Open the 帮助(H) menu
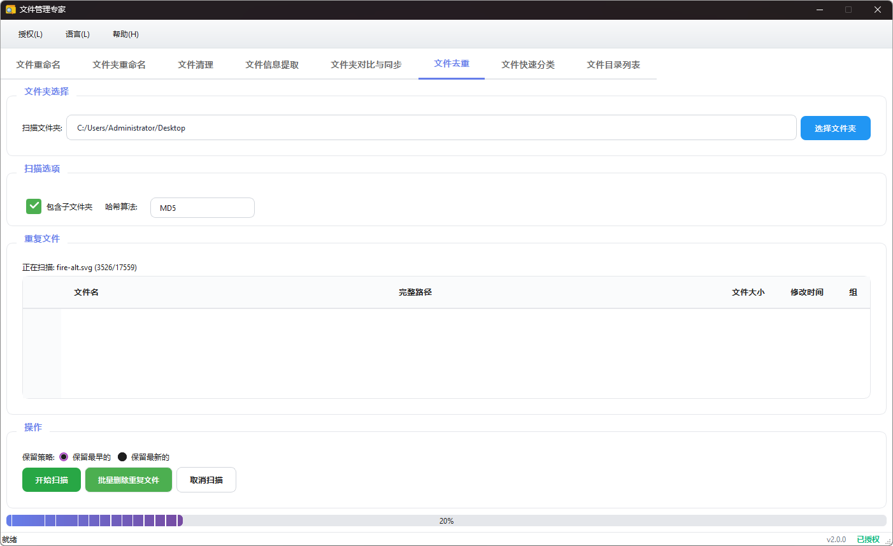Viewport: 893px width, 546px height. tap(125, 34)
